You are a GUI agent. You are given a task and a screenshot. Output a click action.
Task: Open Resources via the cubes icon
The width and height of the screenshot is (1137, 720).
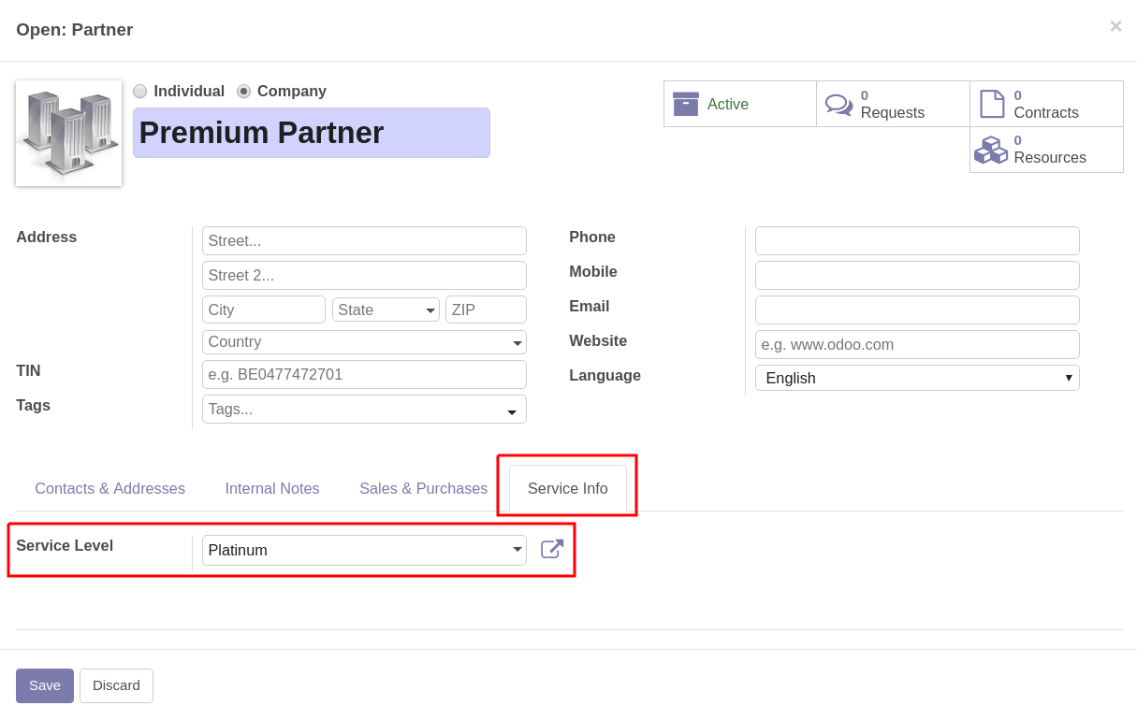(x=991, y=150)
